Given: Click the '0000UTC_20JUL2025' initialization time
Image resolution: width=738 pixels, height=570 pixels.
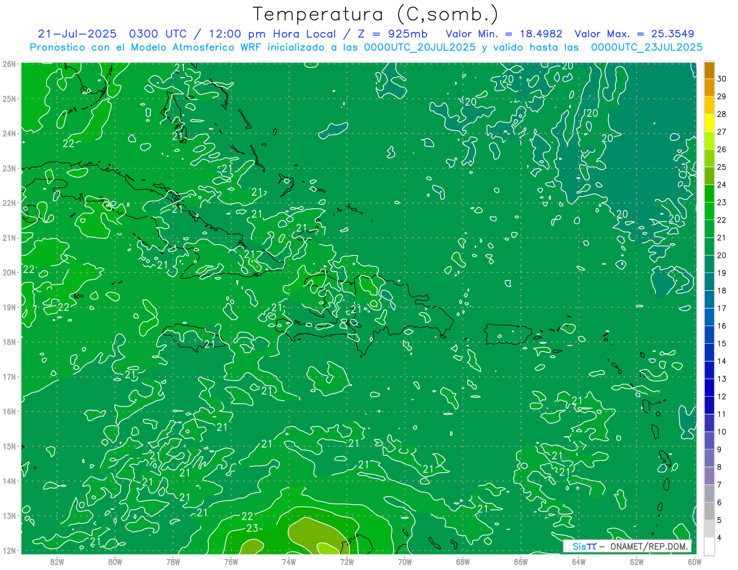Looking at the screenshot, I should 419,47.
